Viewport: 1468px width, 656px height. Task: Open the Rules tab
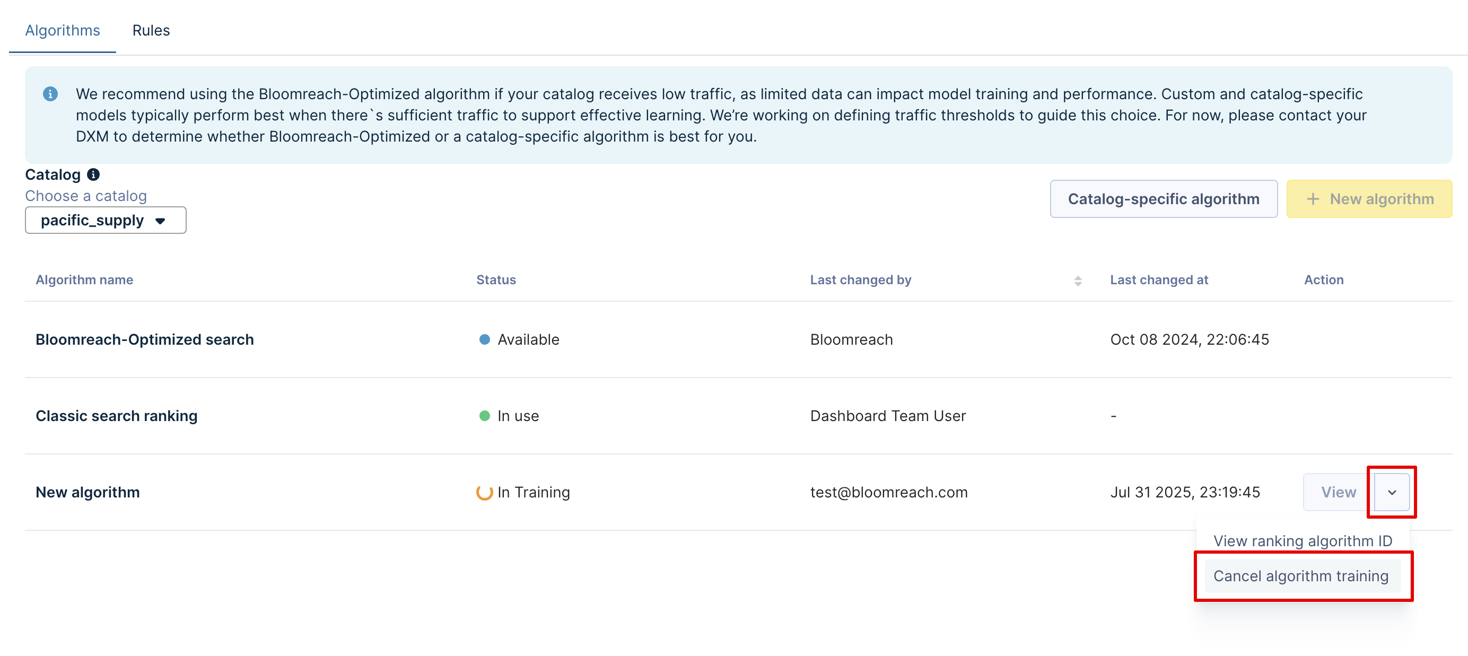(x=151, y=30)
